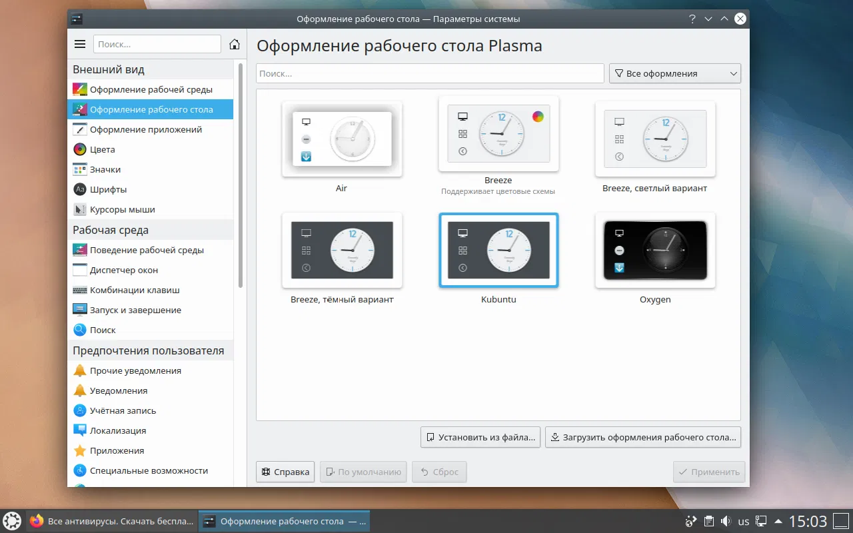
Task: Open the volume control in the tray
Action: 726,521
